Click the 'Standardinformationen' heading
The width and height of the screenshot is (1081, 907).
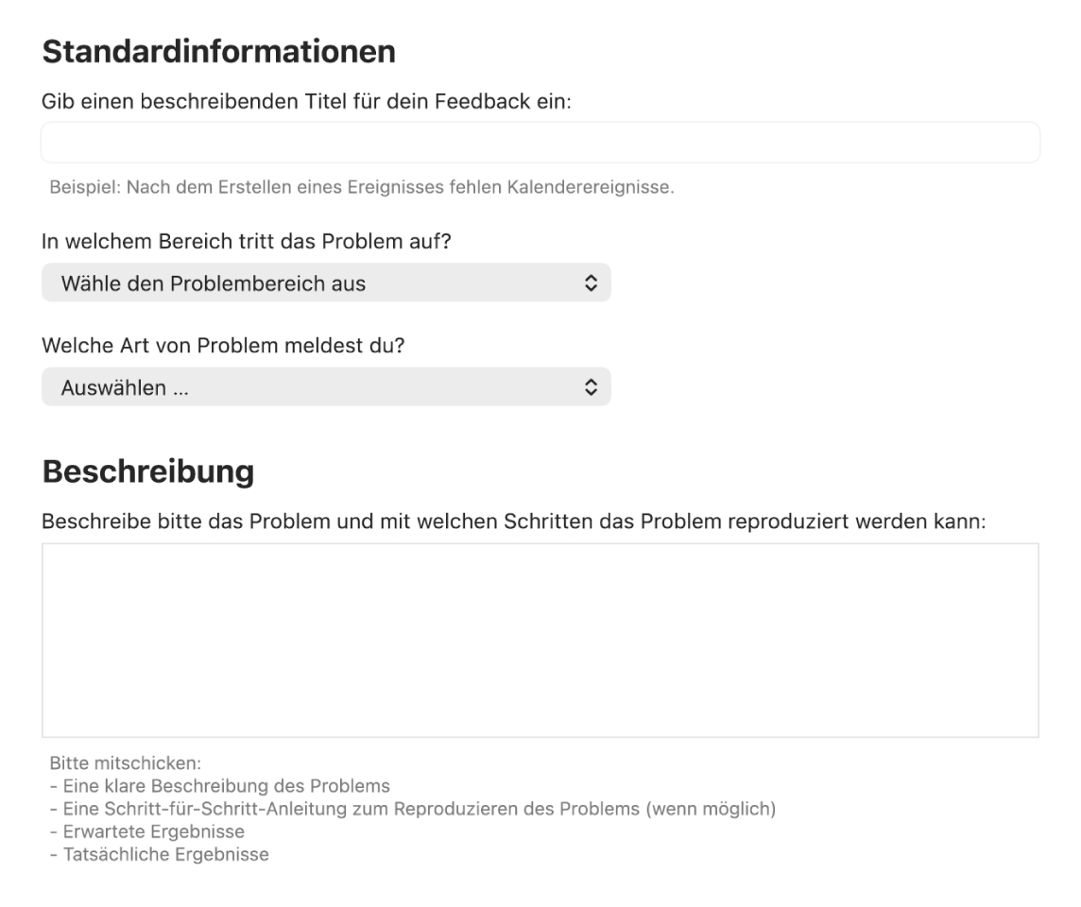[218, 51]
